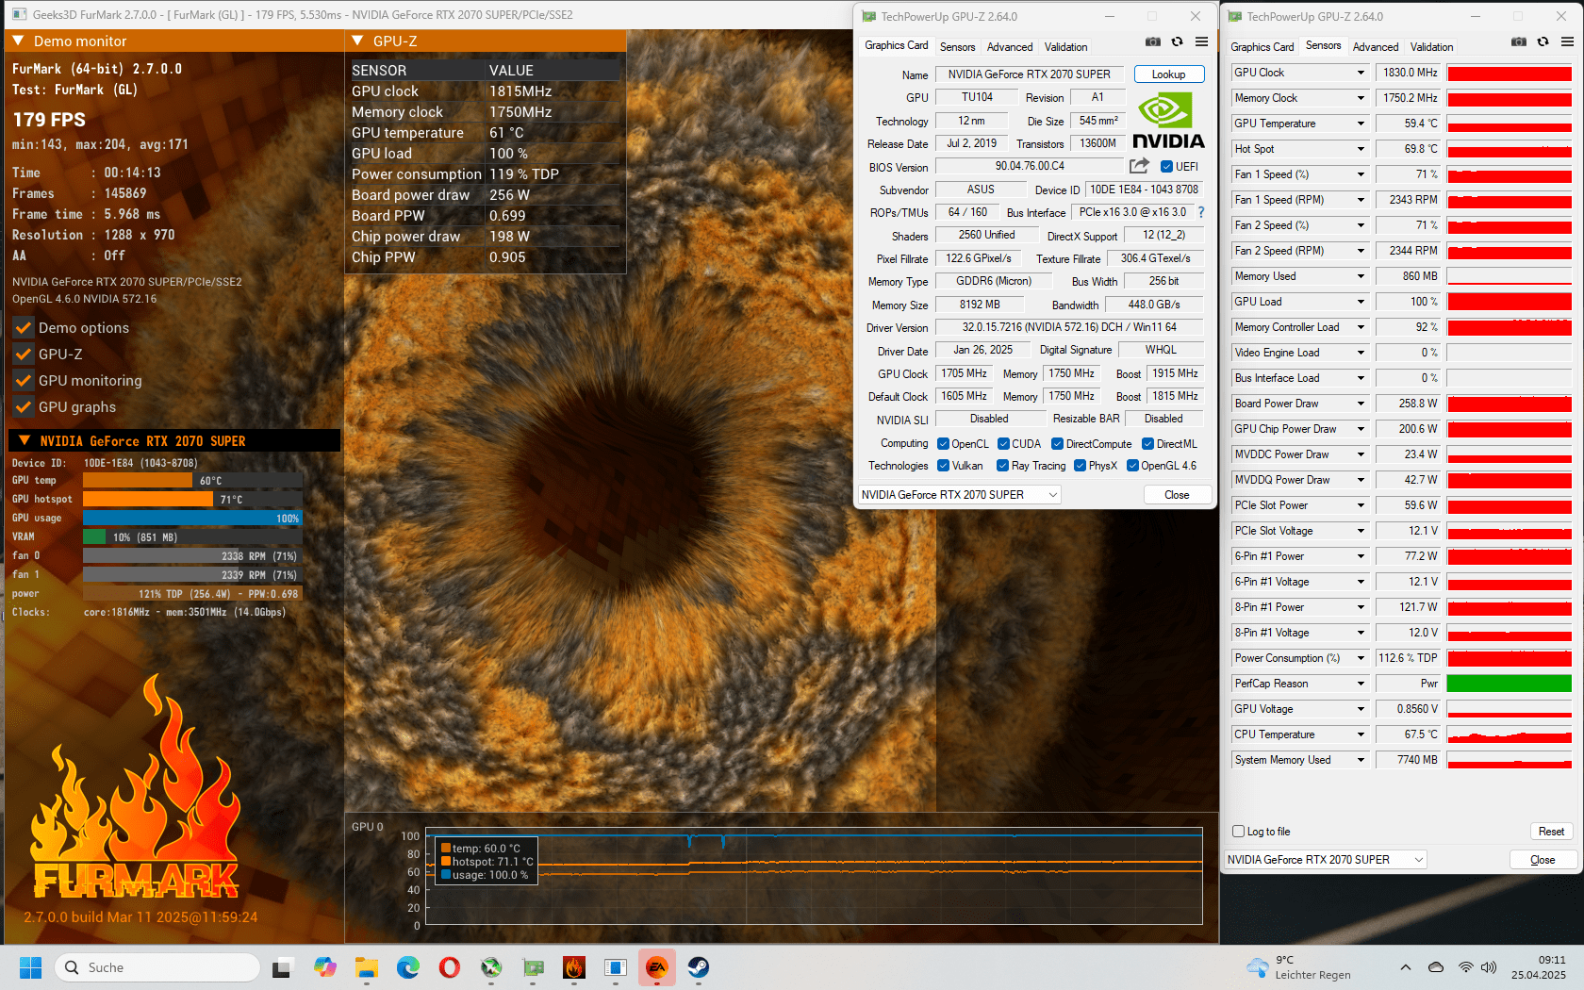Viewport: 1584px width, 990px height.
Task: Toggle the UEFI checkbox
Action: [1166, 167]
